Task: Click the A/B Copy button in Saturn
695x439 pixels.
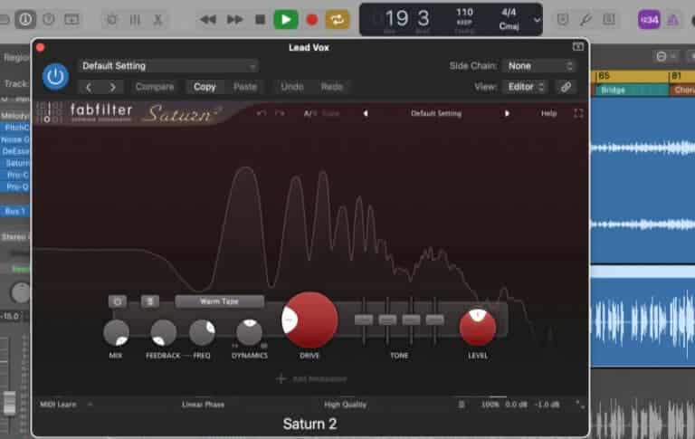Action: [330, 113]
